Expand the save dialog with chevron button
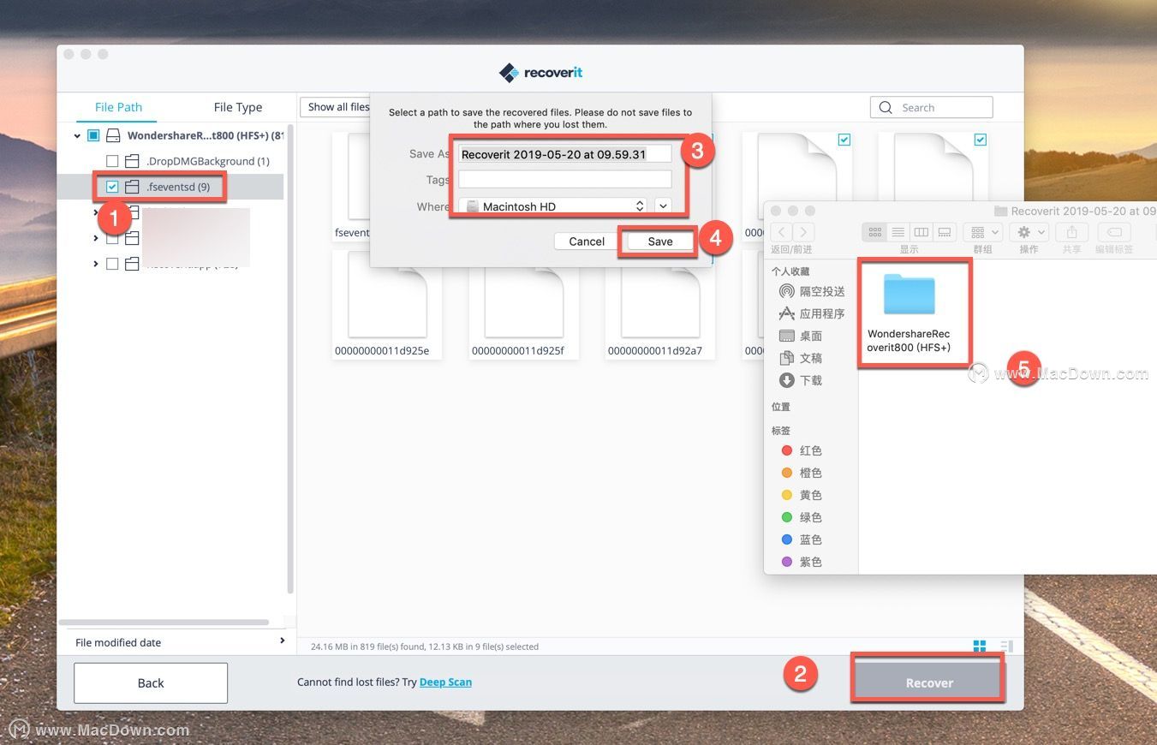1157x745 pixels. tap(663, 206)
